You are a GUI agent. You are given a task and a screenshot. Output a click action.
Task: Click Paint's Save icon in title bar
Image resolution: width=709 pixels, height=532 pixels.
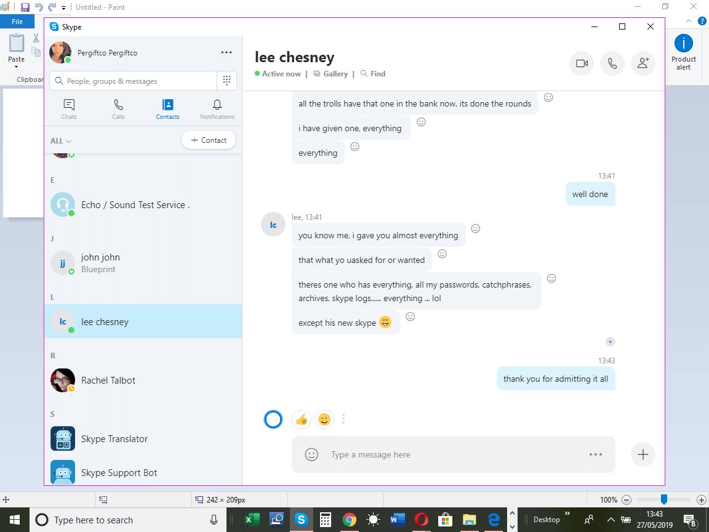[x=25, y=7]
